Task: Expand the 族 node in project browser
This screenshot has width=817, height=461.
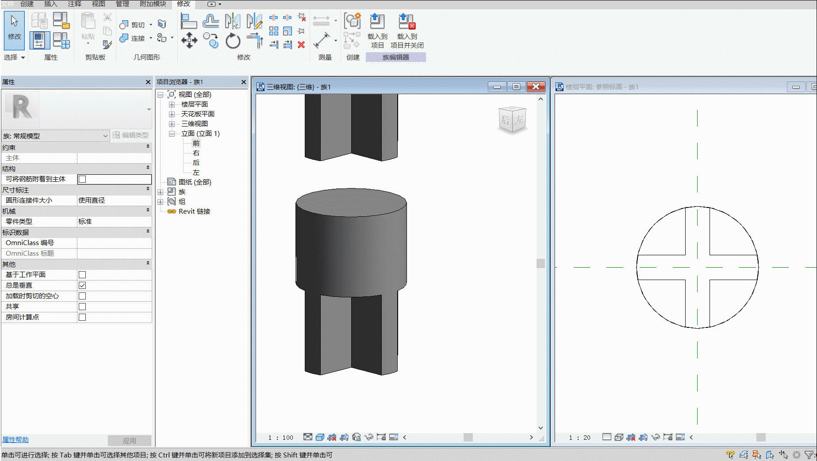Action: 161,192
